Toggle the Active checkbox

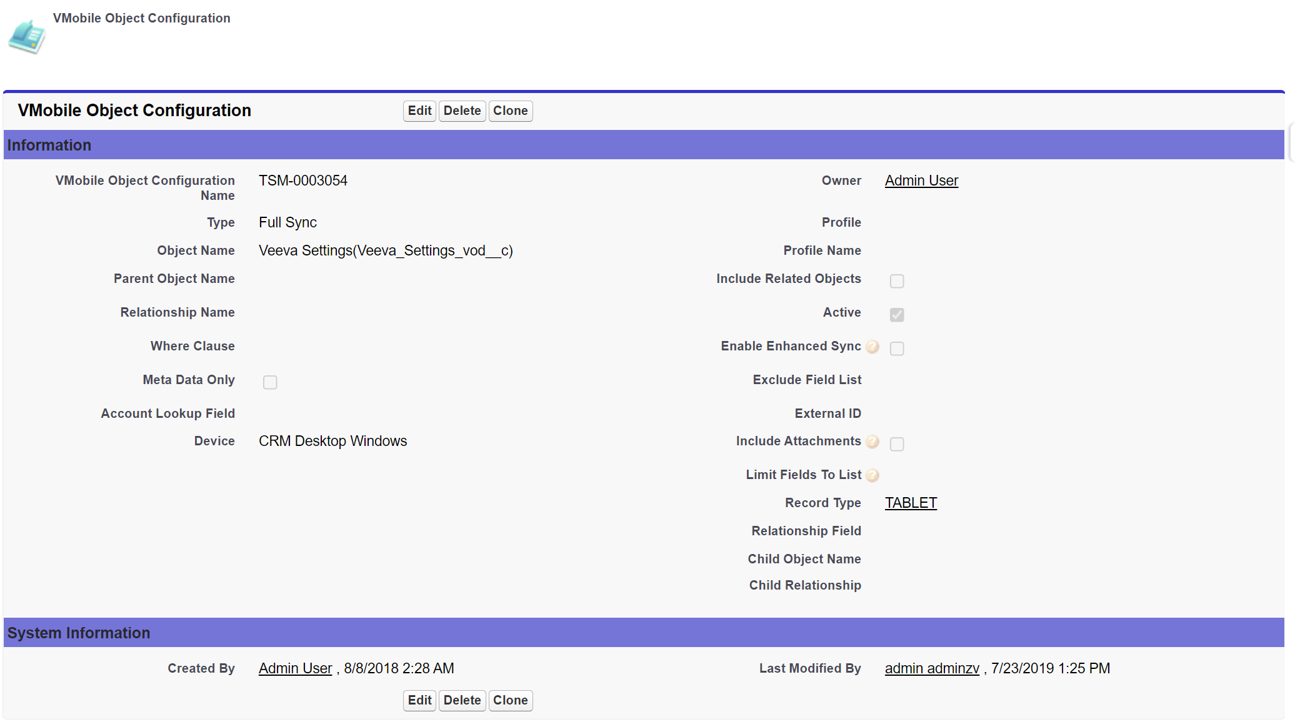pos(897,315)
